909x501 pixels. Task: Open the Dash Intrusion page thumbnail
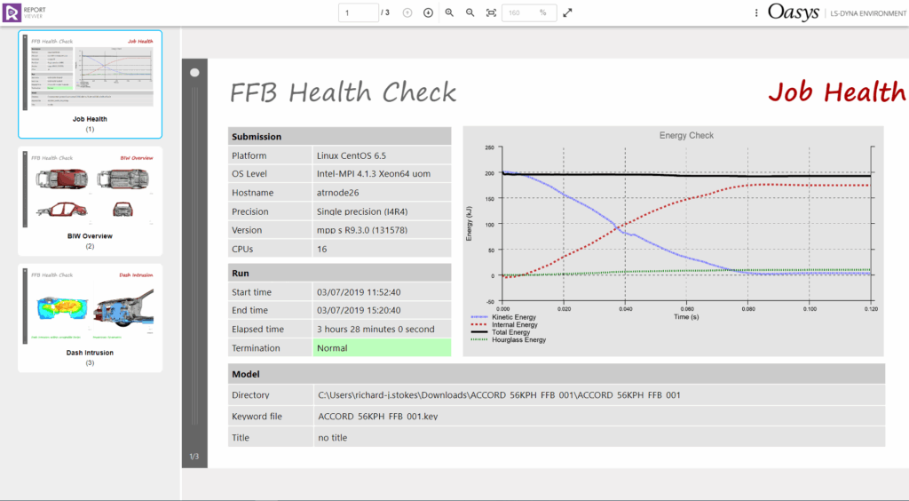pos(90,317)
